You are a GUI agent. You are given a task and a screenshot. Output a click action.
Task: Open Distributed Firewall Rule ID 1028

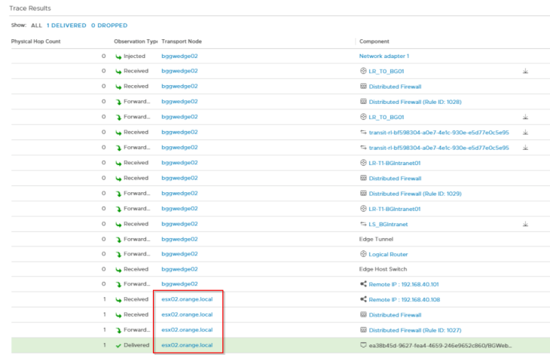[412, 101]
